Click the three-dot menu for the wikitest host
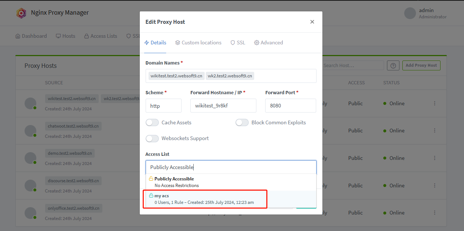Image resolution: width=464 pixels, height=231 pixels. pyautogui.click(x=435, y=103)
